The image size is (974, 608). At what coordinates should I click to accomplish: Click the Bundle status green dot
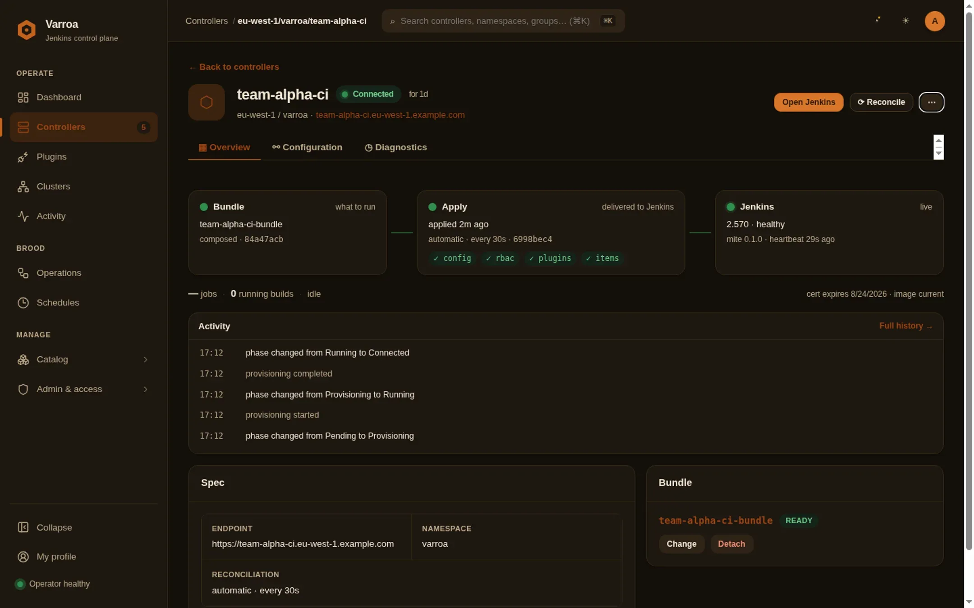pyautogui.click(x=204, y=207)
